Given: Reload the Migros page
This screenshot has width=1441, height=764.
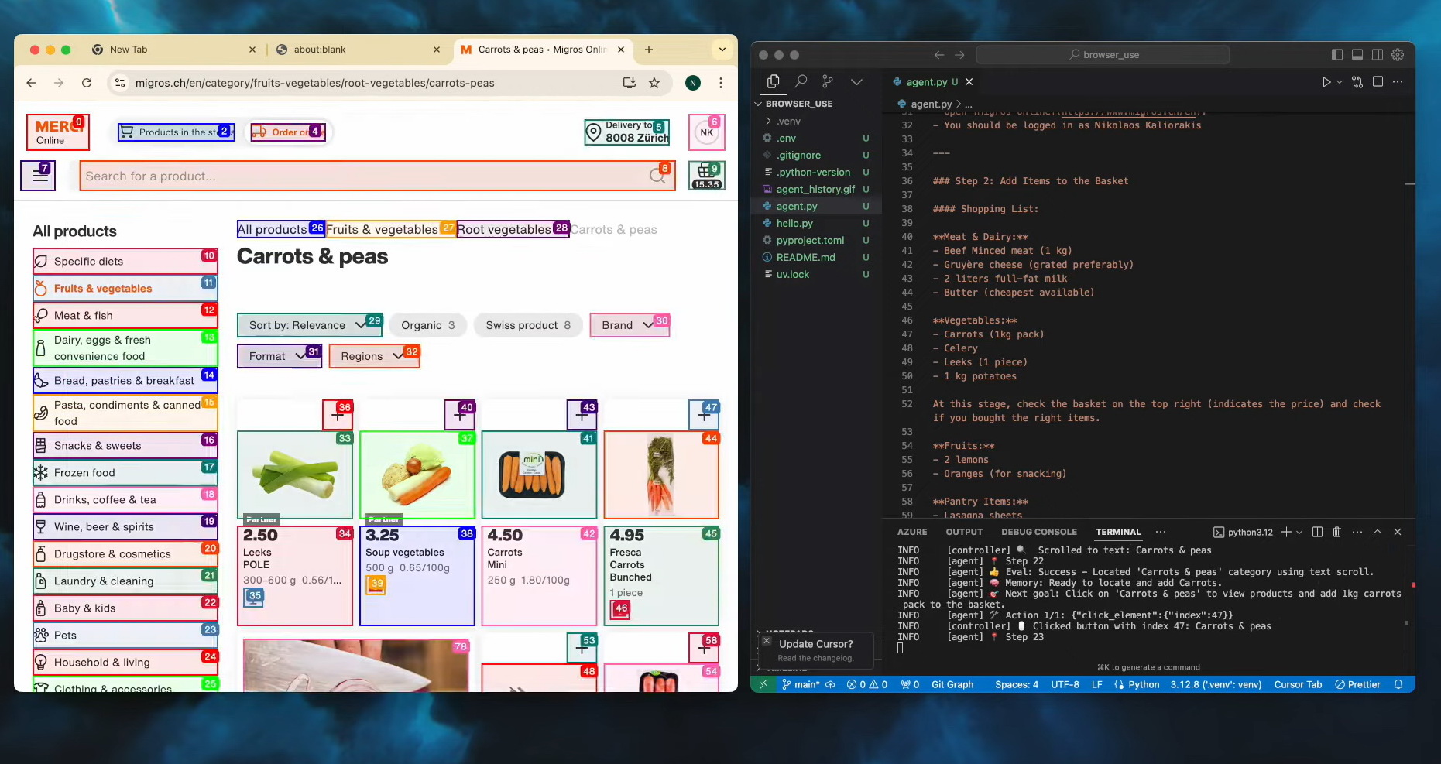Looking at the screenshot, I should [87, 83].
